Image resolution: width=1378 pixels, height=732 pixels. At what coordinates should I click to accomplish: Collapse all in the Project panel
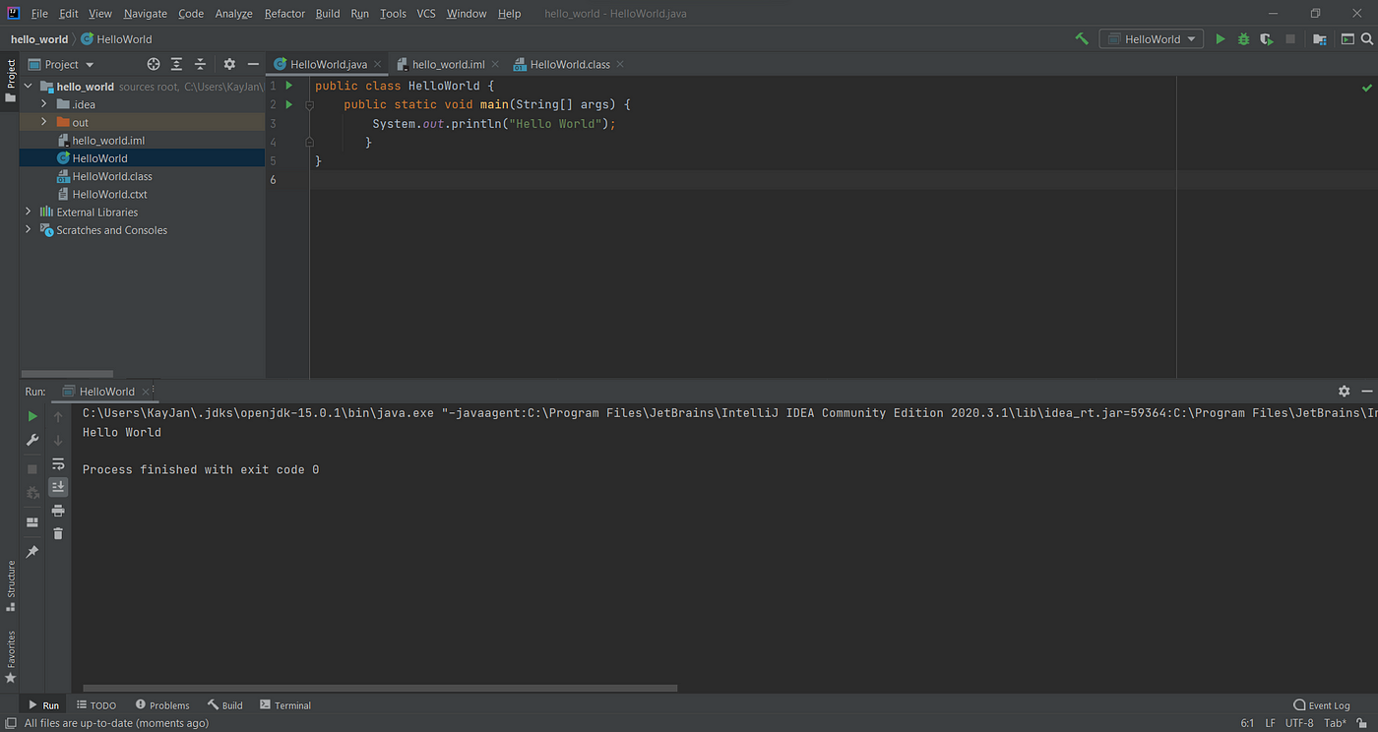point(200,64)
